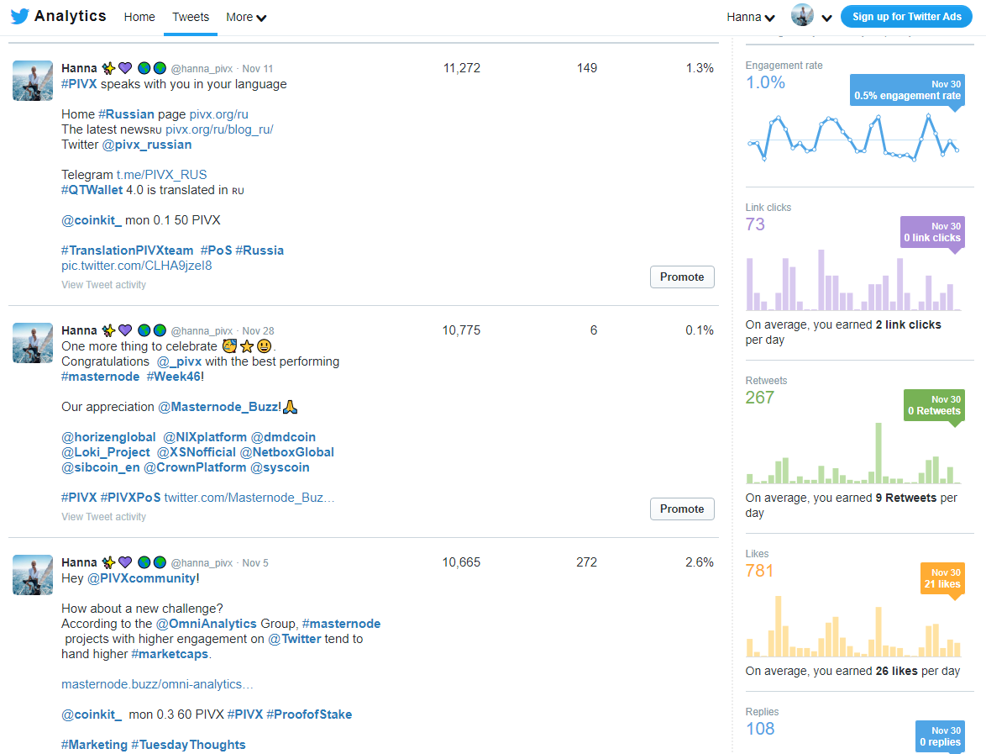Open @syscoin mention
Viewport: 986px width, 754px height.
(x=280, y=467)
